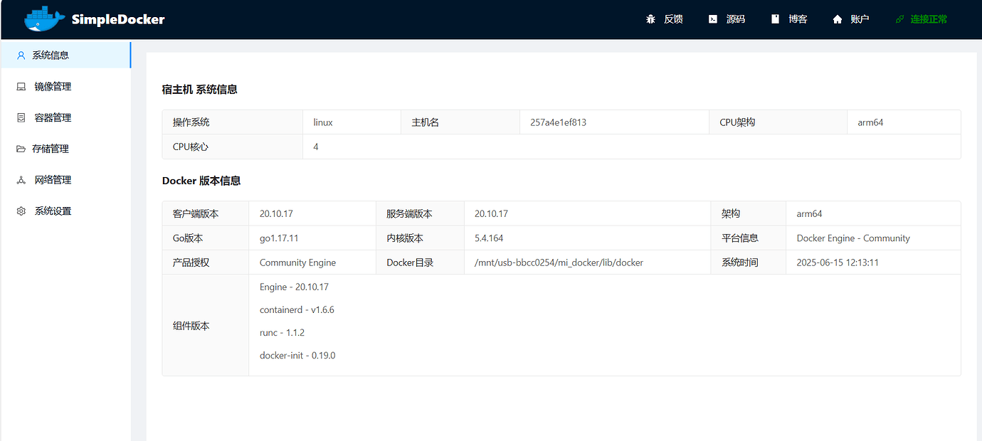This screenshot has height=441, width=982.
Task: Click the network icon for 网络管理
Action: [x=21, y=180]
